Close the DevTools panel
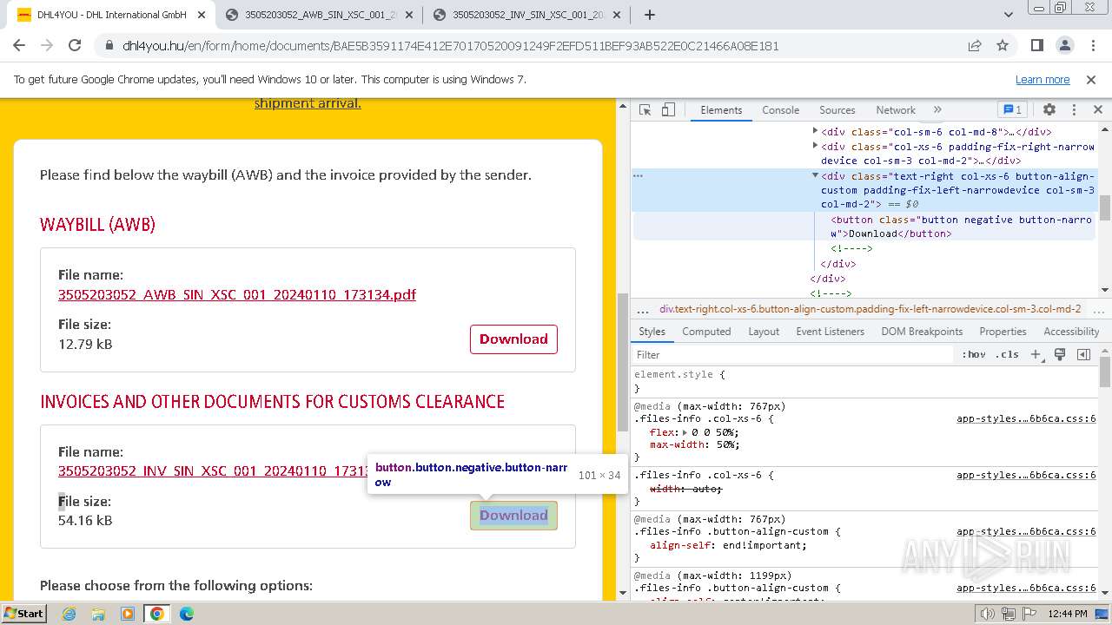1112x625 pixels. tap(1097, 110)
